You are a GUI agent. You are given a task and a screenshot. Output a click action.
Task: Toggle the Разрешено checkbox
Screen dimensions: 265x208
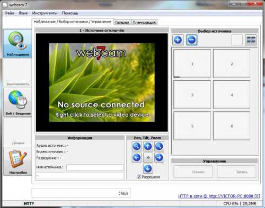click(x=139, y=176)
